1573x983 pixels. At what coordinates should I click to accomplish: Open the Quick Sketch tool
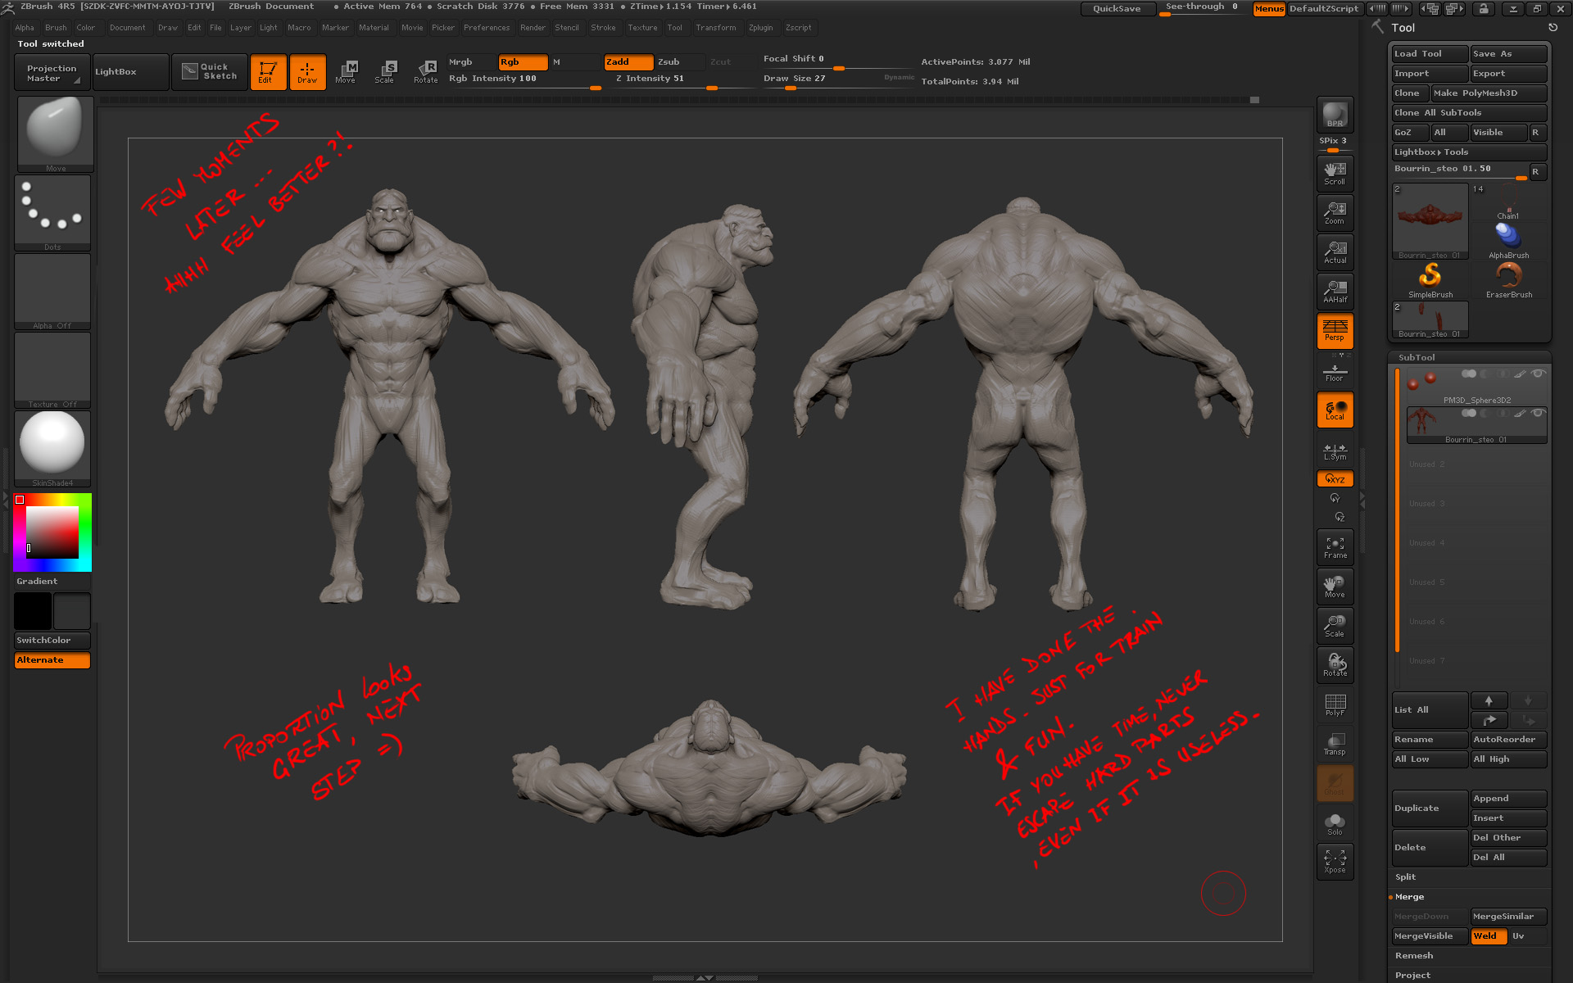pos(210,72)
